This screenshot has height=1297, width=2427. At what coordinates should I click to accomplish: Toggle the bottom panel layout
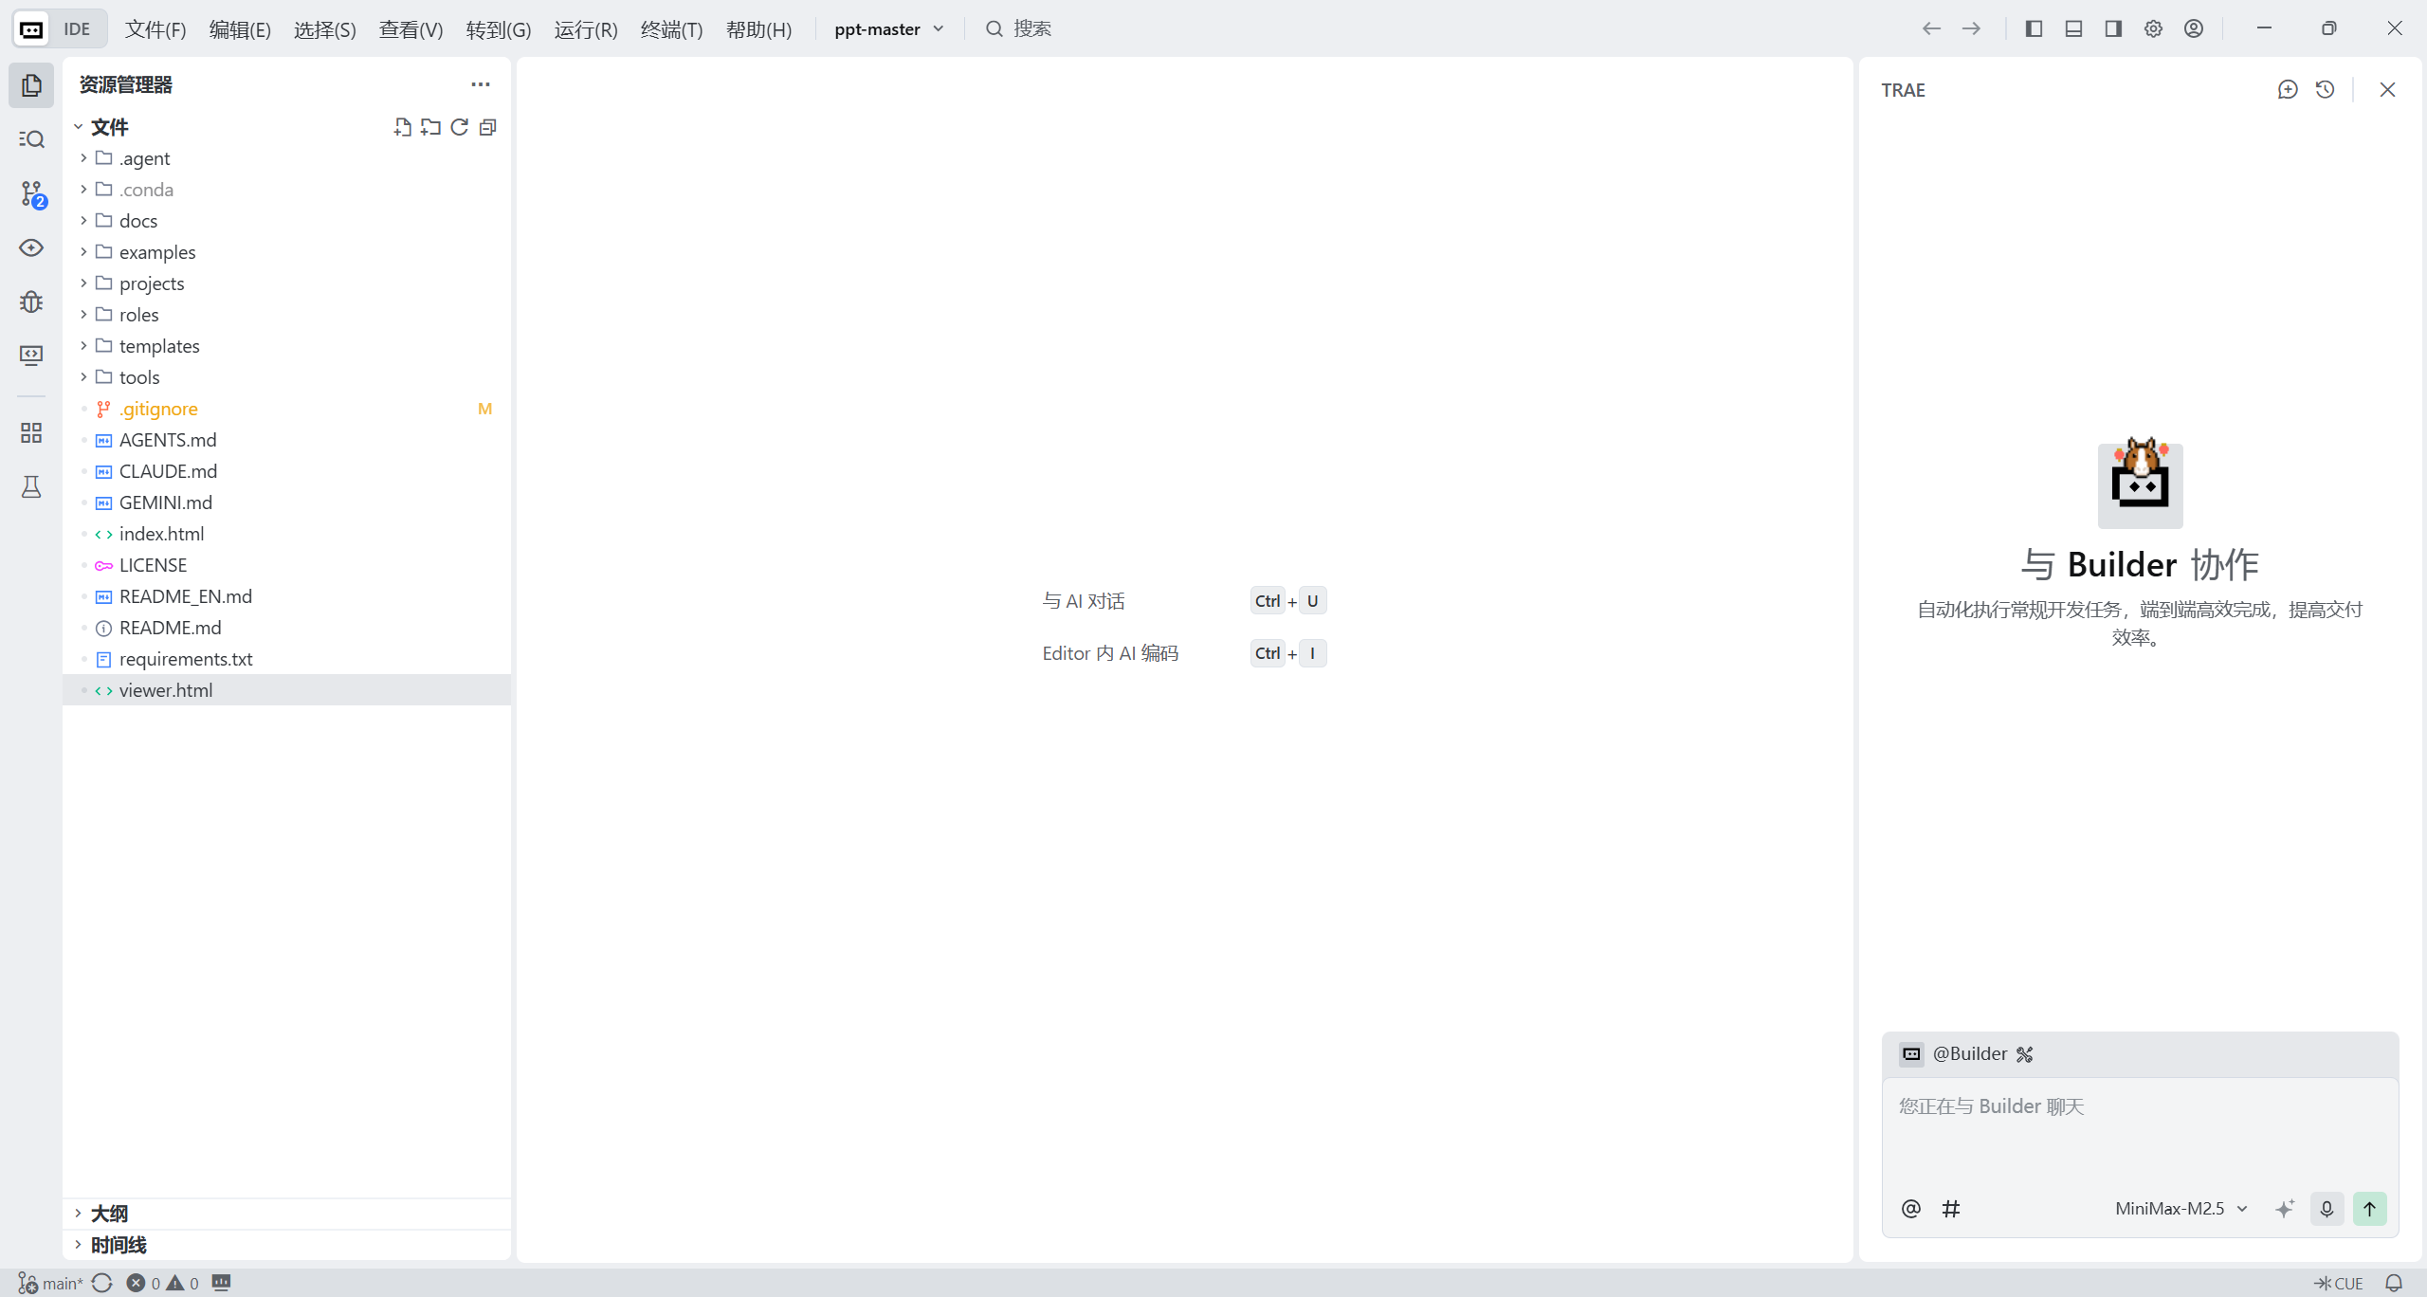[2073, 28]
